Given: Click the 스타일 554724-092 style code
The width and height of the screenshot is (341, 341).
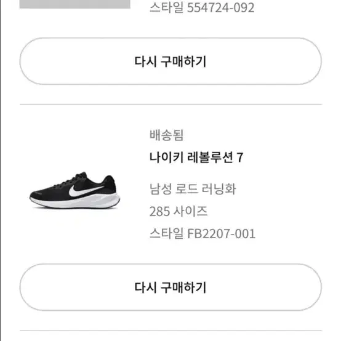Looking at the screenshot, I should point(202,7).
